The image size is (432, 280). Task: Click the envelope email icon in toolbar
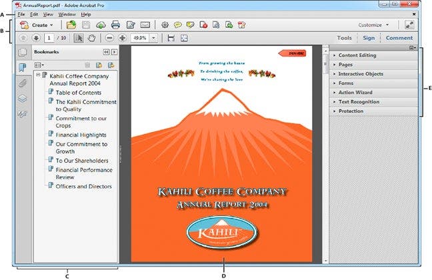[145, 25]
